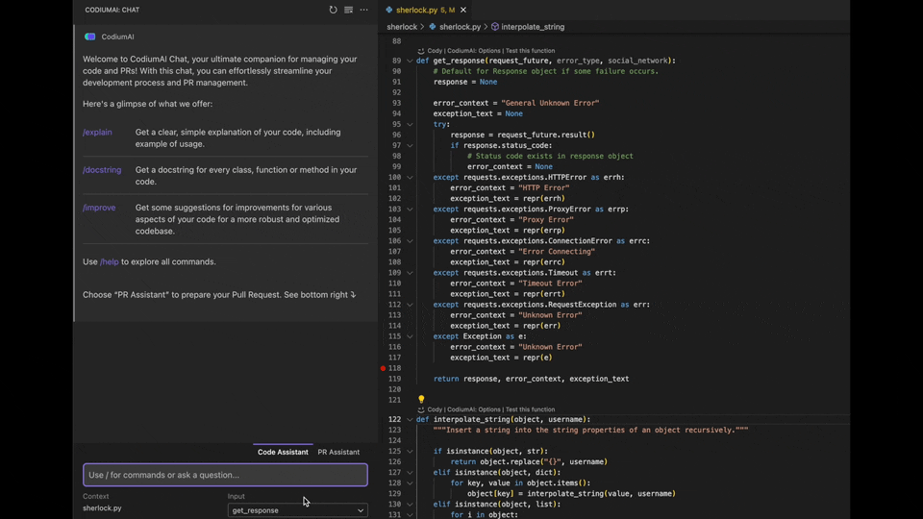Fold the try block at line 95

(410, 124)
